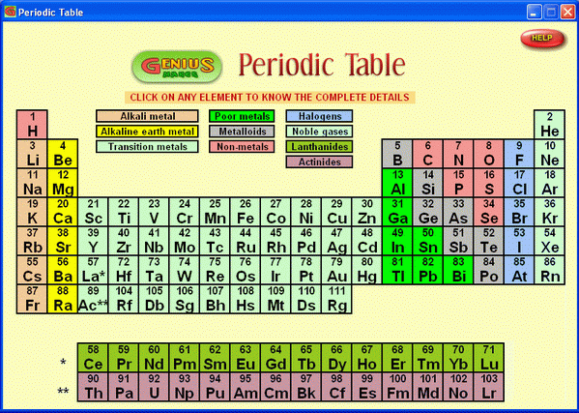Open details for Carbon (C)
Viewport: 579px width, 413px height.
(x=427, y=154)
